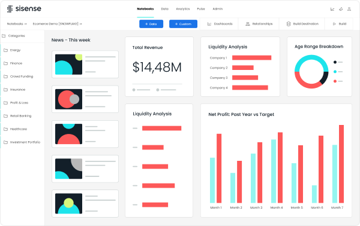Click the Build play icon
Viewport: 360px width, 226px height.
pos(334,24)
